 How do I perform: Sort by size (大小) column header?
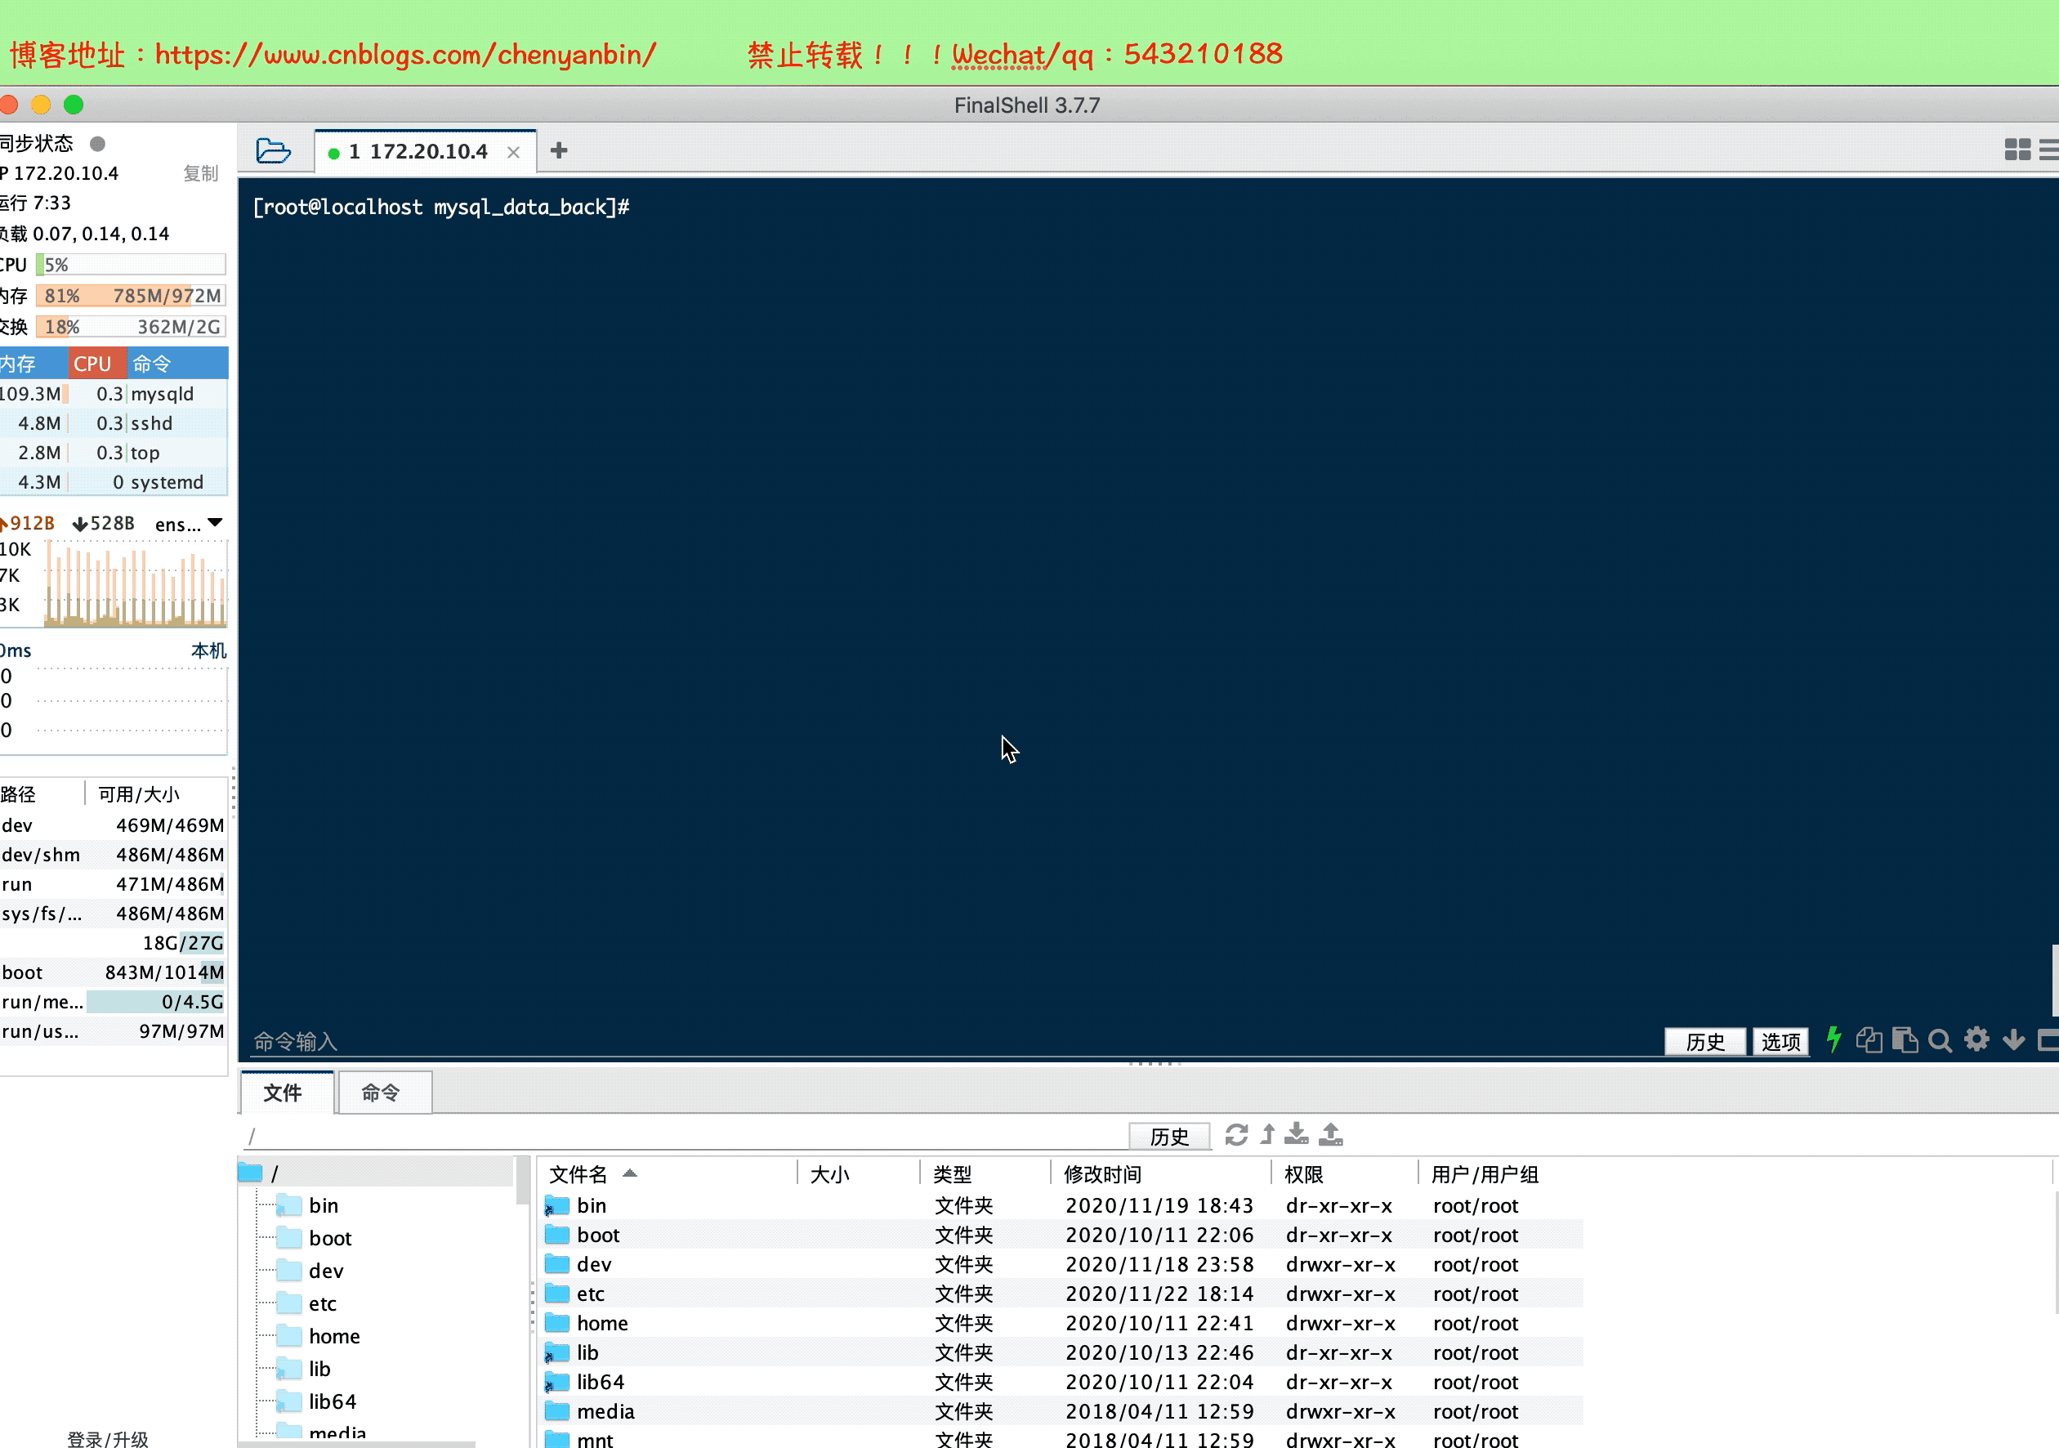coord(858,1174)
